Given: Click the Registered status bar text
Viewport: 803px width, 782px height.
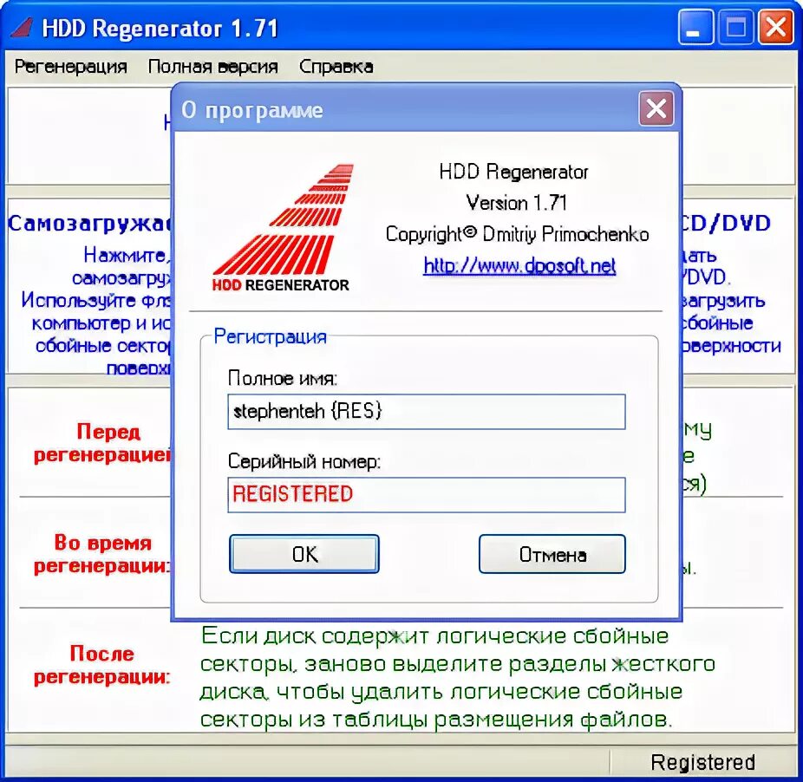Looking at the screenshot, I should coord(702,762).
